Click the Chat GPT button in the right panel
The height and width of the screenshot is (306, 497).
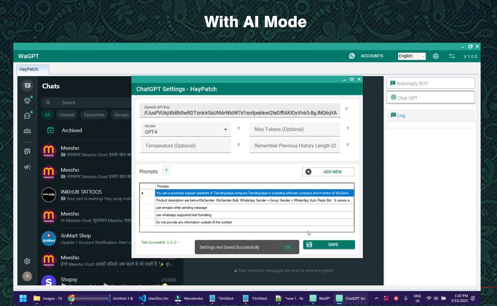click(431, 98)
